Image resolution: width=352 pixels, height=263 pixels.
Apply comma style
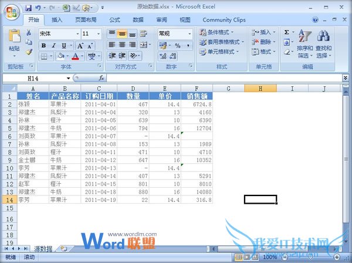pyautogui.click(x=188, y=46)
